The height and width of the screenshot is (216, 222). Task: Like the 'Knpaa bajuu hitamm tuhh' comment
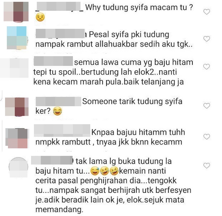[x=206, y=136]
